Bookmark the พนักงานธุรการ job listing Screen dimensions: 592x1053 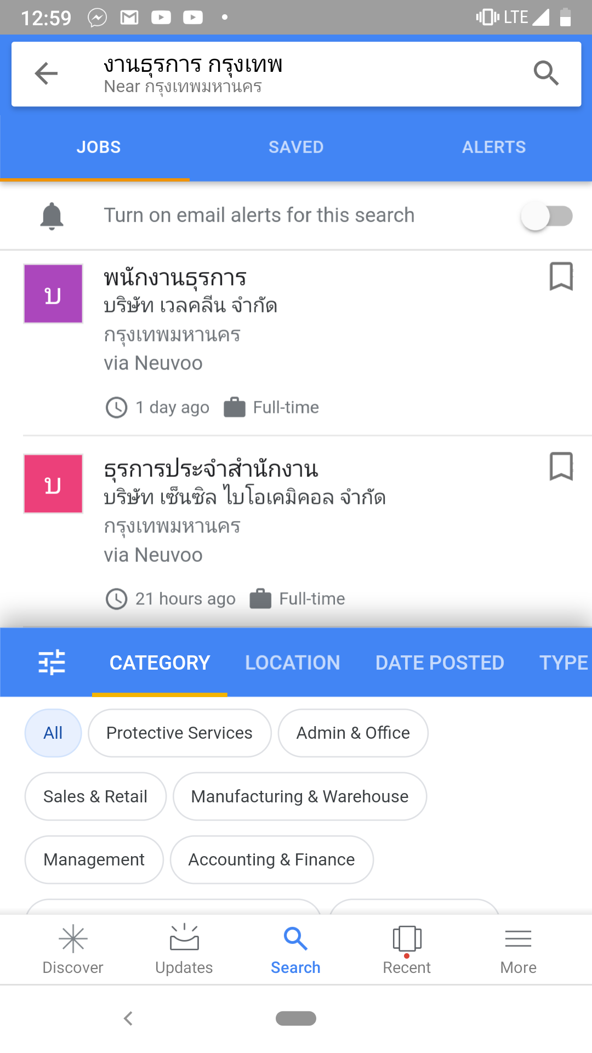(x=561, y=276)
